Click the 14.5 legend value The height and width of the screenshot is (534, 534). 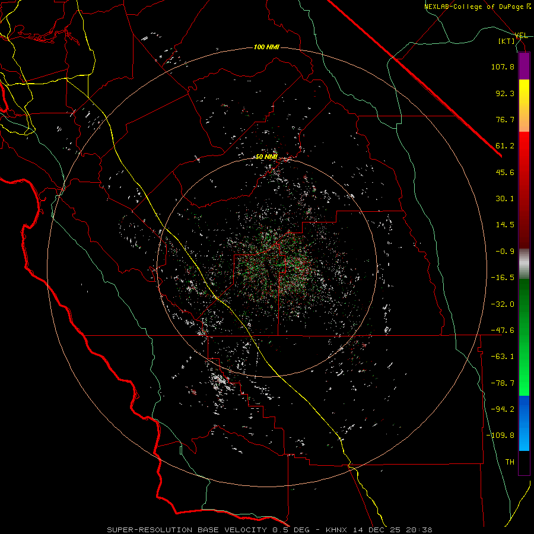click(x=505, y=225)
